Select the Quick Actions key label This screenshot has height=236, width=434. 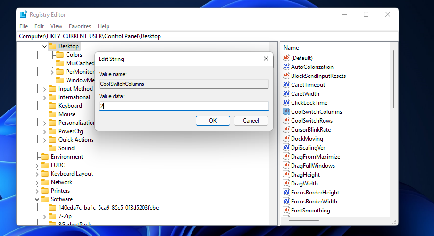(76, 140)
